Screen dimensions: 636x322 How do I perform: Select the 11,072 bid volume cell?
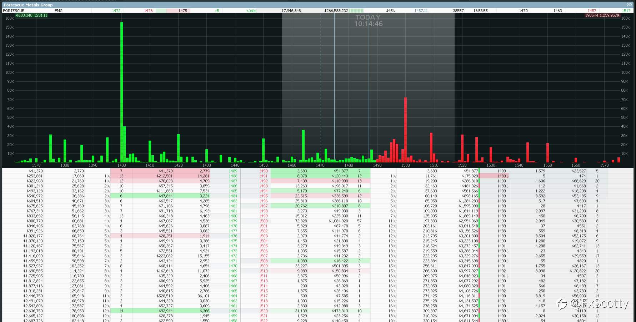tap(204, 271)
